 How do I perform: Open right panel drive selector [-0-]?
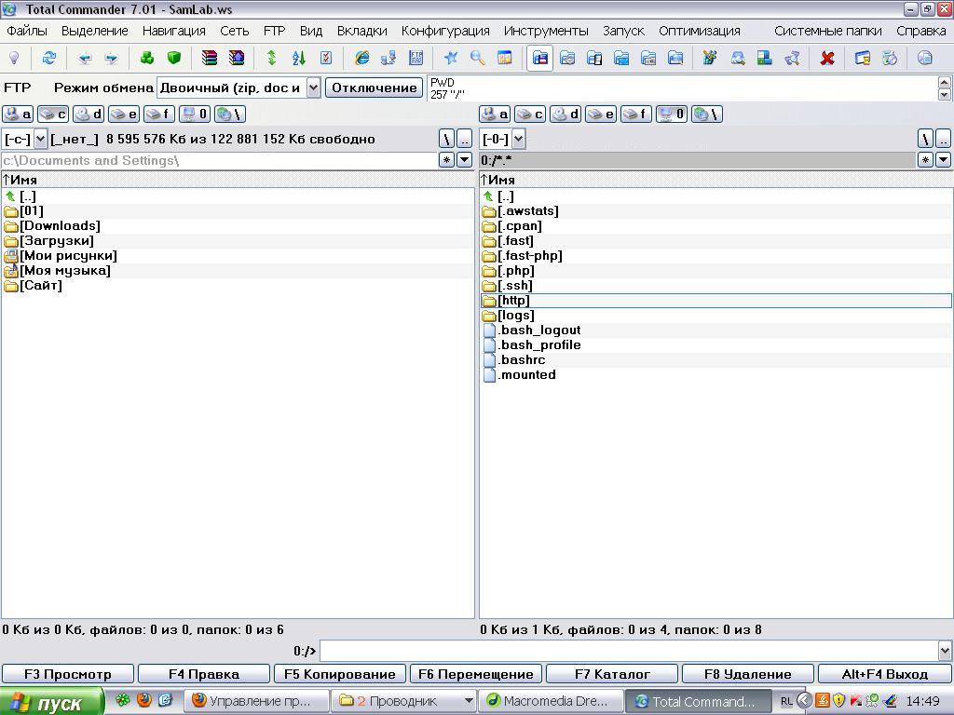518,139
